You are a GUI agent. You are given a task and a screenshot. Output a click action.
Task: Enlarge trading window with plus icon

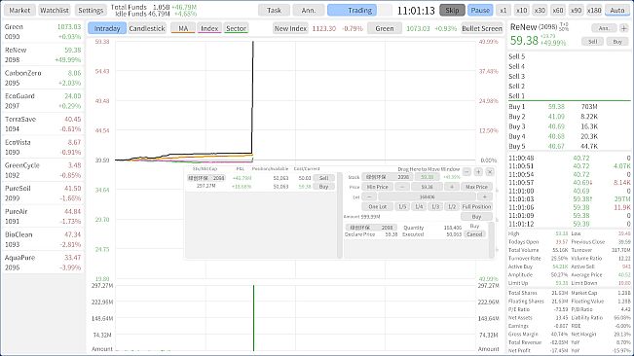(478, 172)
